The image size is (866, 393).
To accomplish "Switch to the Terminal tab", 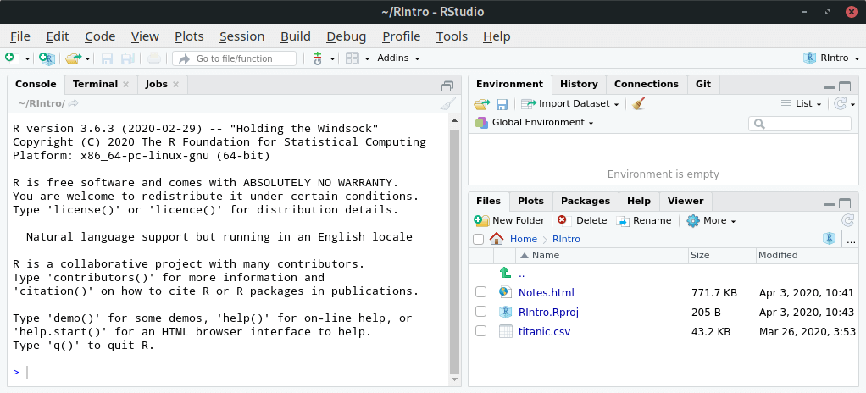I will 95,84.
